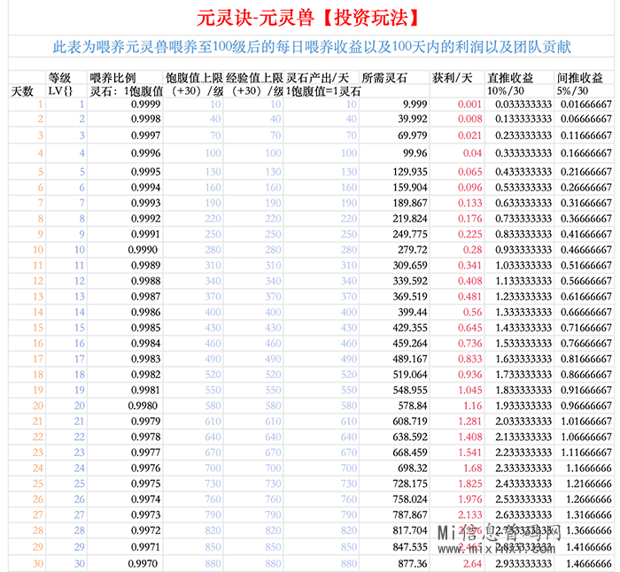Select the 获利/天 header cell

coord(453,78)
